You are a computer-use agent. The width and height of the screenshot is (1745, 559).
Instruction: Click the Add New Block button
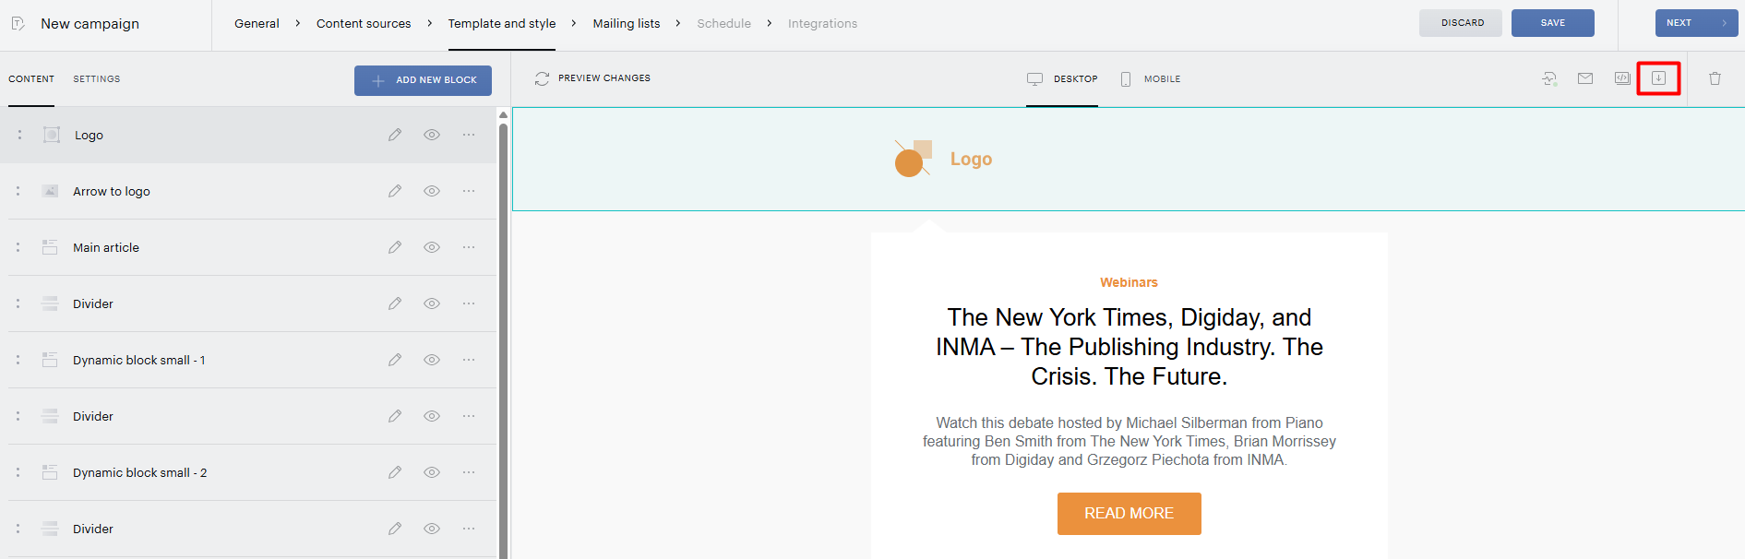[x=423, y=80]
